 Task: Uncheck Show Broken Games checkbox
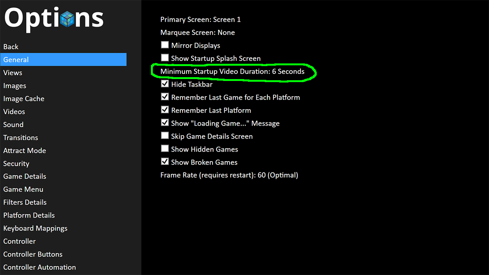click(165, 162)
